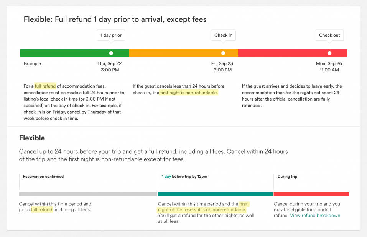
Task: Click the highlighted 'first night is non-refundable.' text
Action: pos(189,93)
